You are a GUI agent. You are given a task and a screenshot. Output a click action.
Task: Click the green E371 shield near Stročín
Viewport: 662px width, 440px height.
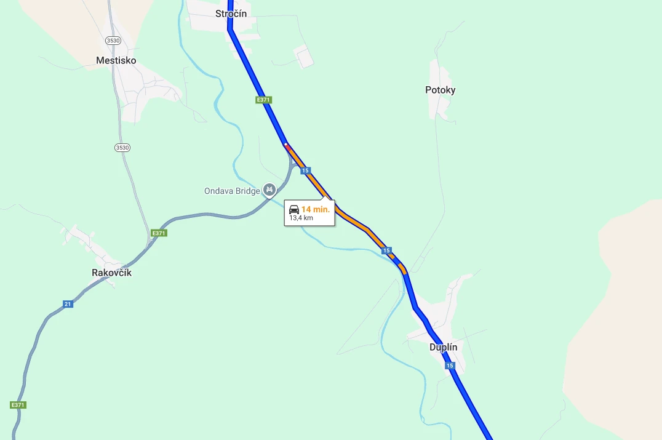[x=263, y=100]
